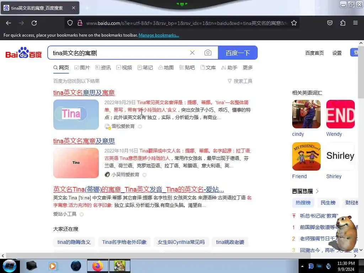Open camera image search icon
This screenshot has width=364, height=273.
(208, 53)
